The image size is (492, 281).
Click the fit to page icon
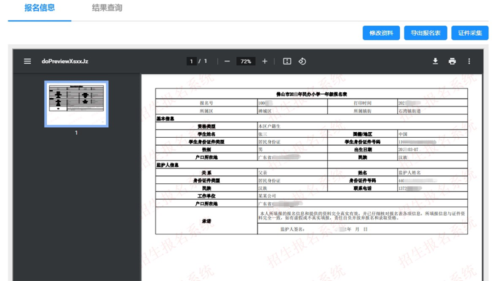[x=287, y=61]
